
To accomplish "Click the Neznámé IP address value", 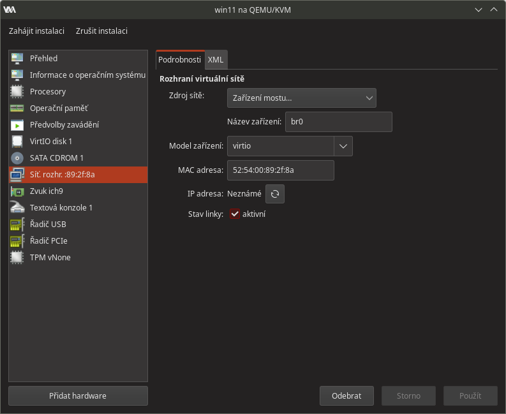I will point(244,194).
